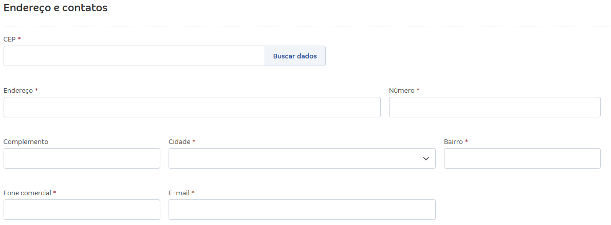Screen dimensions: 611x225
Task: Focus the CEP input field
Action: 134,56
